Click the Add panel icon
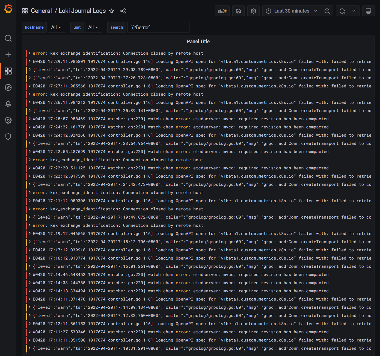The height and width of the screenshot is (356, 380). pyautogui.click(x=222, y=11)
